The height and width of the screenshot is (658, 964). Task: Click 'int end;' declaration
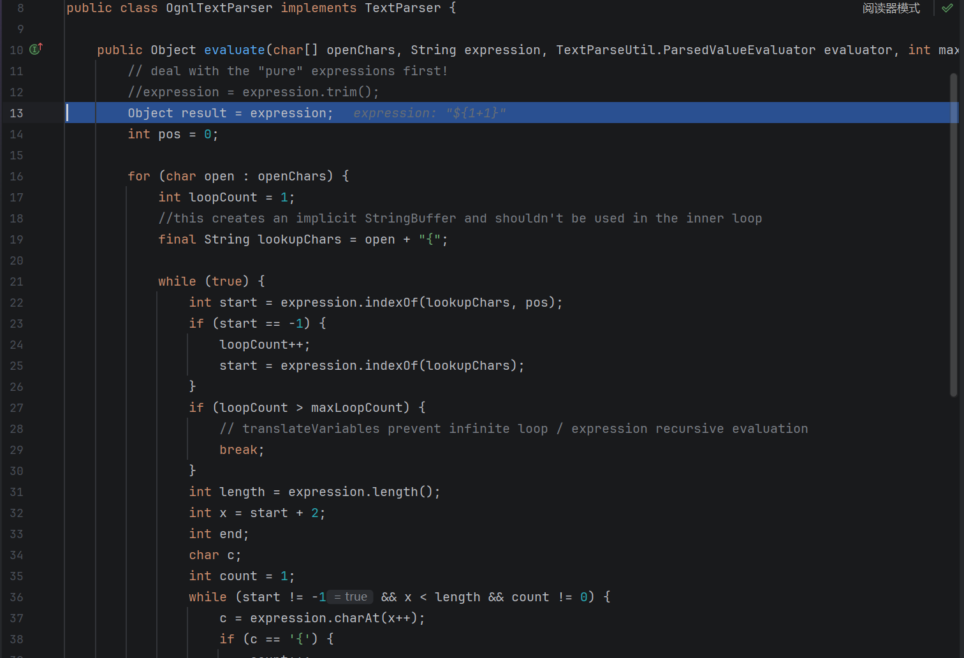pyautogui.click(x=219, y=534)
